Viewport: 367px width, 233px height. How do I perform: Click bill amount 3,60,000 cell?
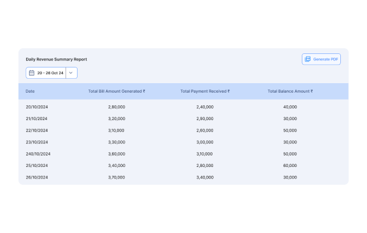116,154
